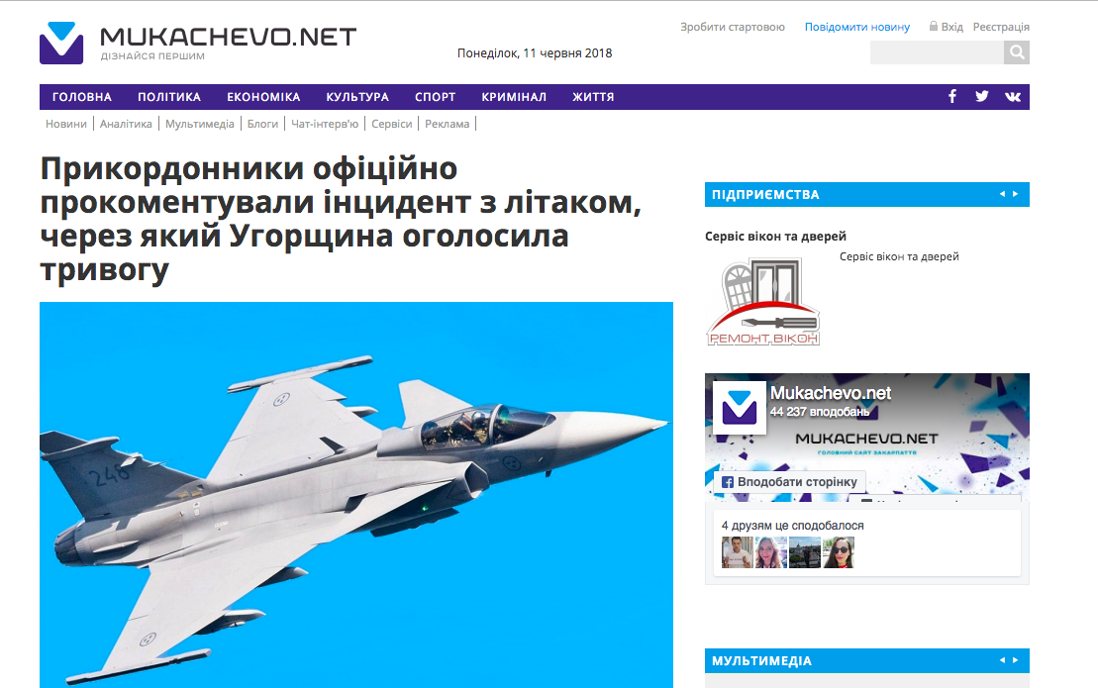
Task: Open the fighter jet article image
Action: pos(356,495)
